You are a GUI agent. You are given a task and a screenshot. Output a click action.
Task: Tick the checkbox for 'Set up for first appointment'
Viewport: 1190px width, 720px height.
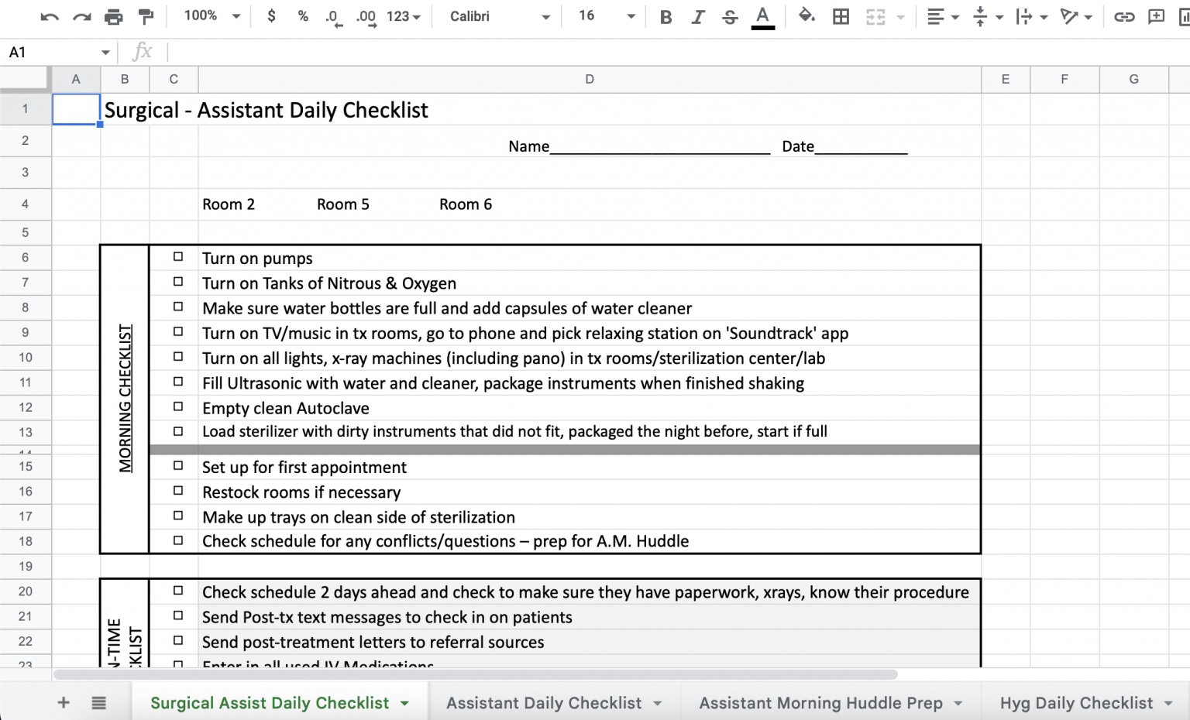point(177,465)
